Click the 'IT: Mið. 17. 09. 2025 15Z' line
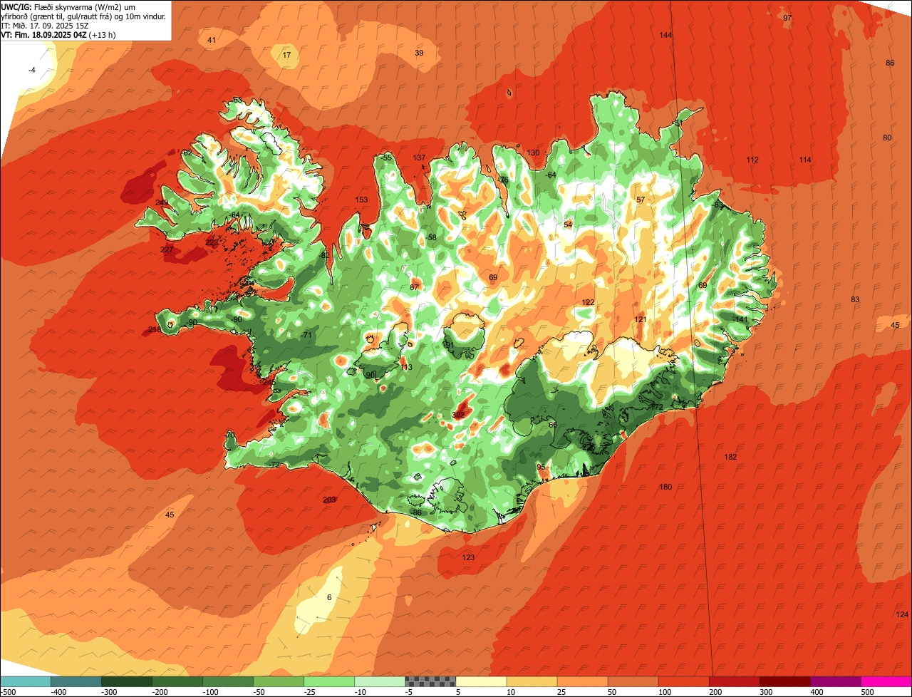912x697 pixels. 44,25
